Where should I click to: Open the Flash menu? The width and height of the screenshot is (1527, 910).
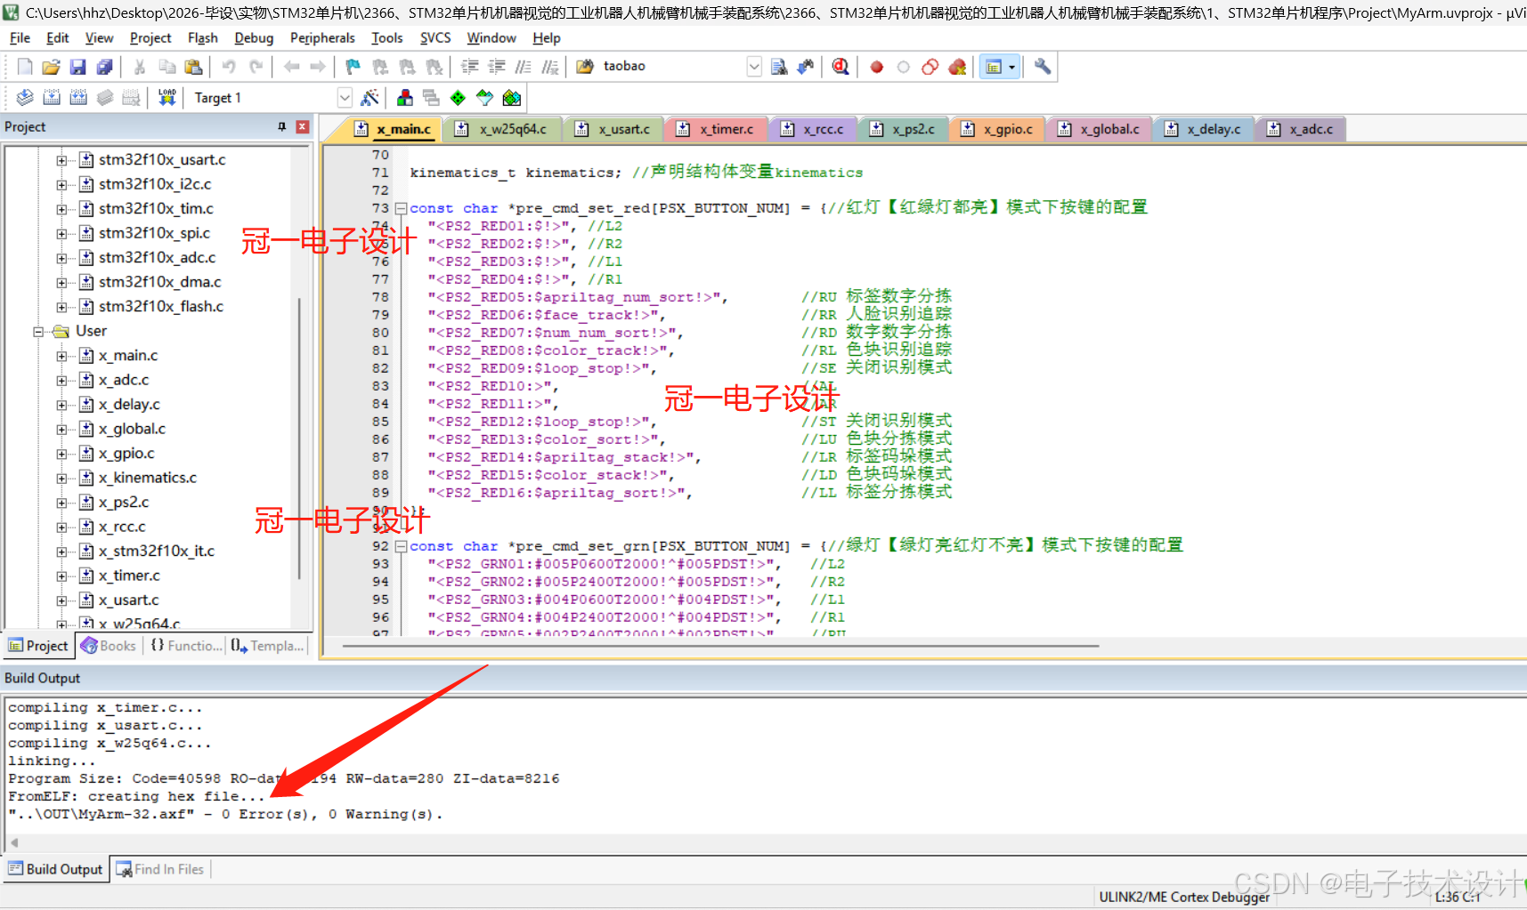tap(203, 38)
